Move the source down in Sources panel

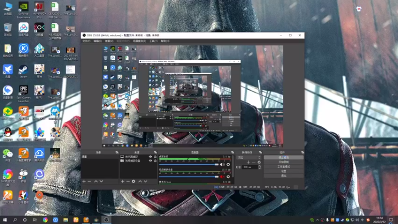[145, 181]
